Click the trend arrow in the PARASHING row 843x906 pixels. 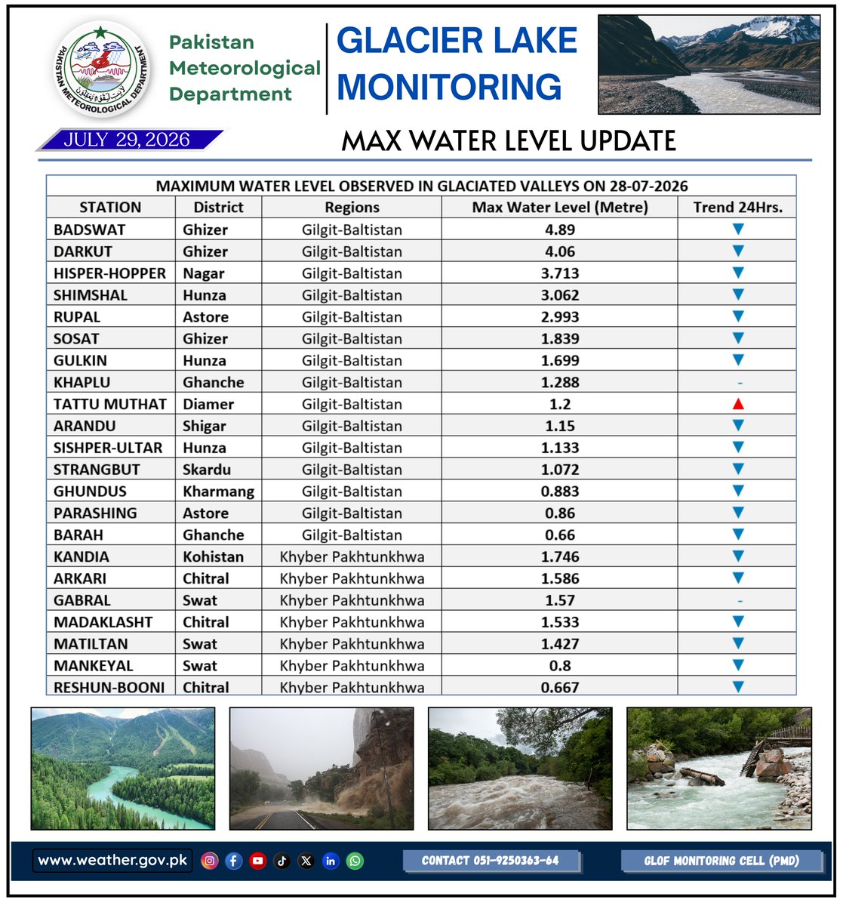point(738,513)
